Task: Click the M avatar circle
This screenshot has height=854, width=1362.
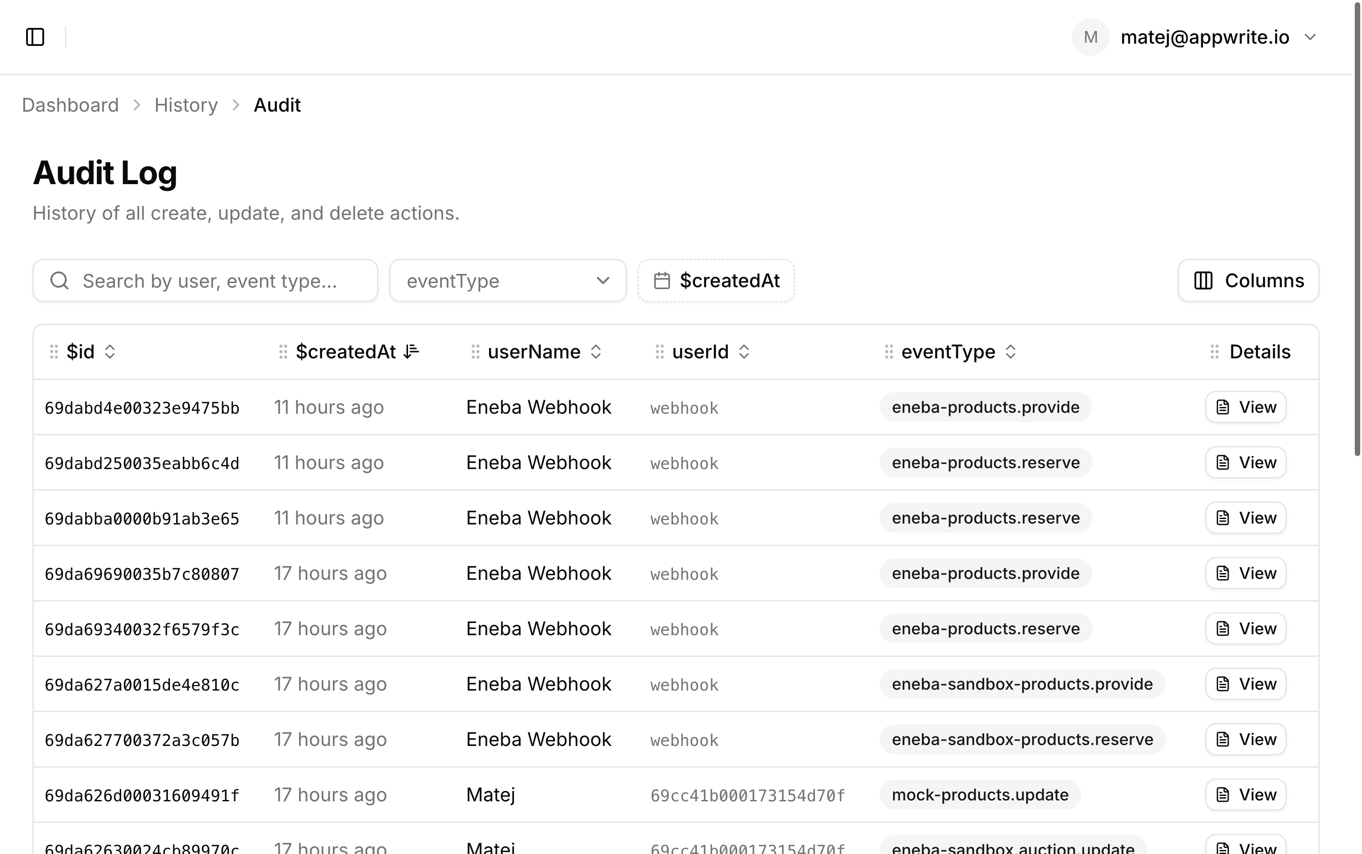Action: coord(1090,37)
